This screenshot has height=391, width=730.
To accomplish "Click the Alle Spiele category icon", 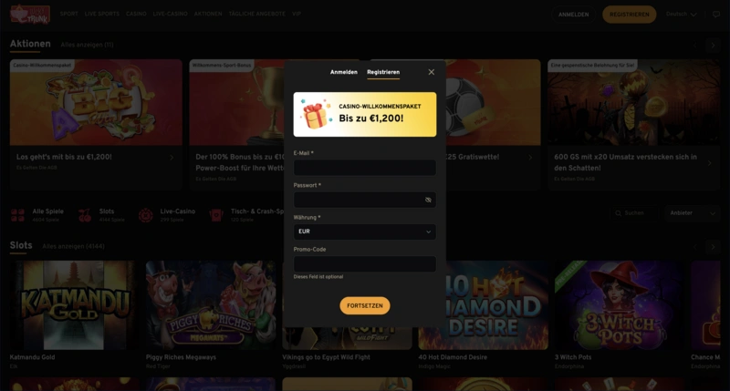I will coord(17,215).
